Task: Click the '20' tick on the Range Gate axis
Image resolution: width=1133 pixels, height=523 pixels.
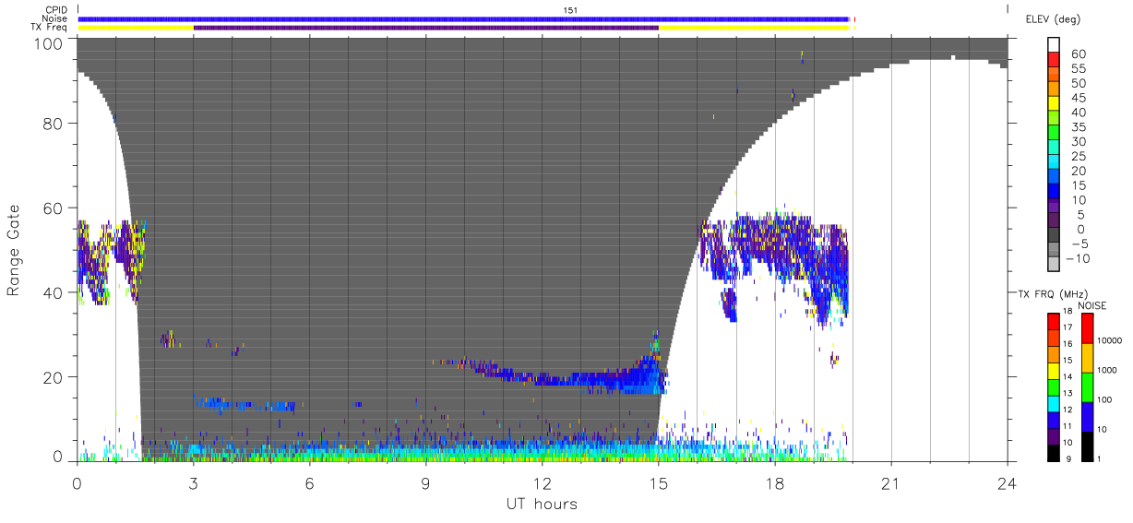Action: pyautogui.click(x=54, y=377)
